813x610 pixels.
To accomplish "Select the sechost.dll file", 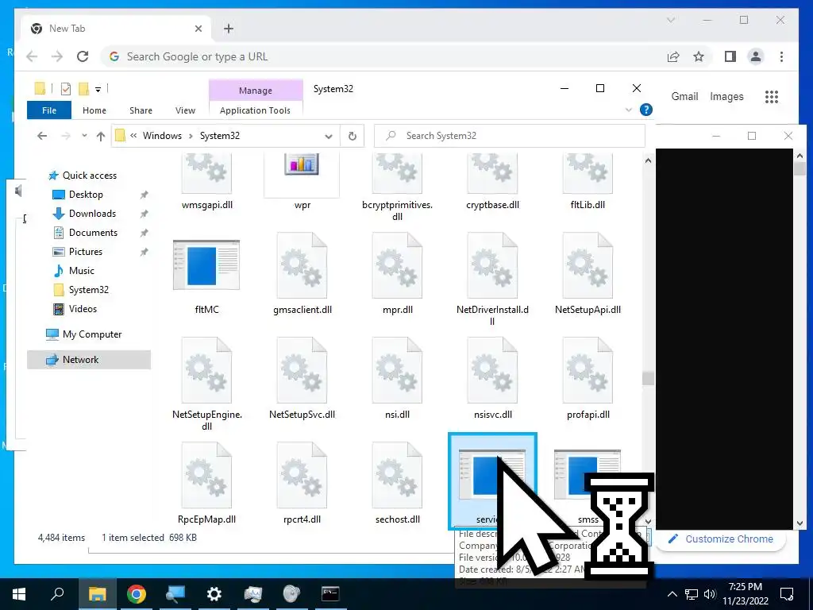I will [397, 485].
